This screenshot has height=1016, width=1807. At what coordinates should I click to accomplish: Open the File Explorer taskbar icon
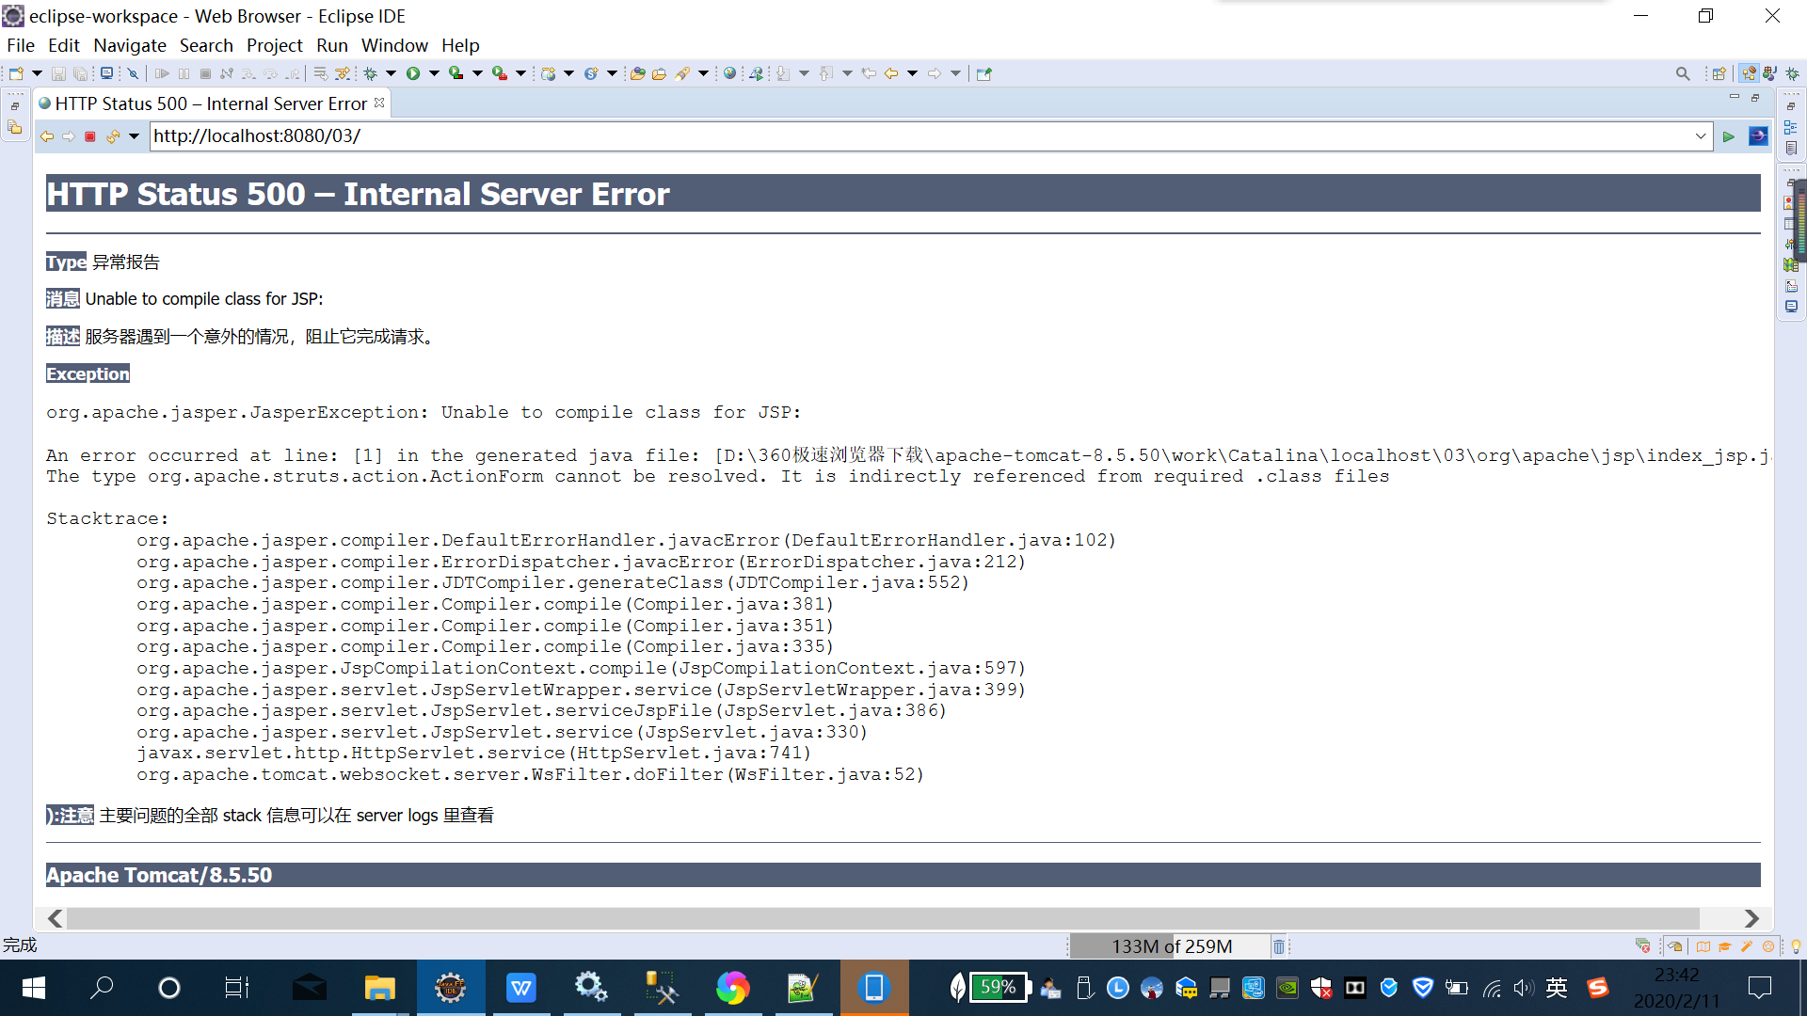coord(380,988)
